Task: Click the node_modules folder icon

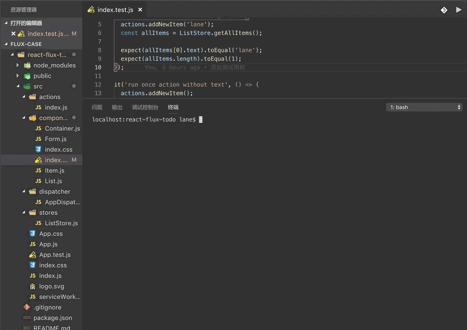Action: click(27, 66)
